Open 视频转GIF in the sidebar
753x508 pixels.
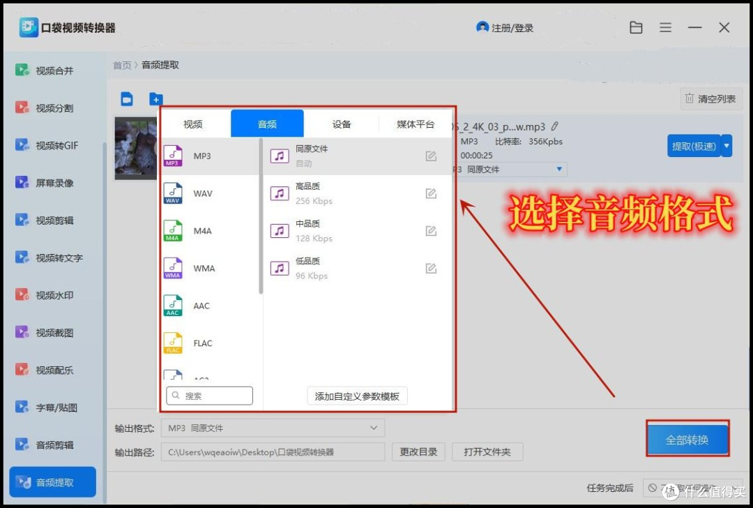click(47, 145)
